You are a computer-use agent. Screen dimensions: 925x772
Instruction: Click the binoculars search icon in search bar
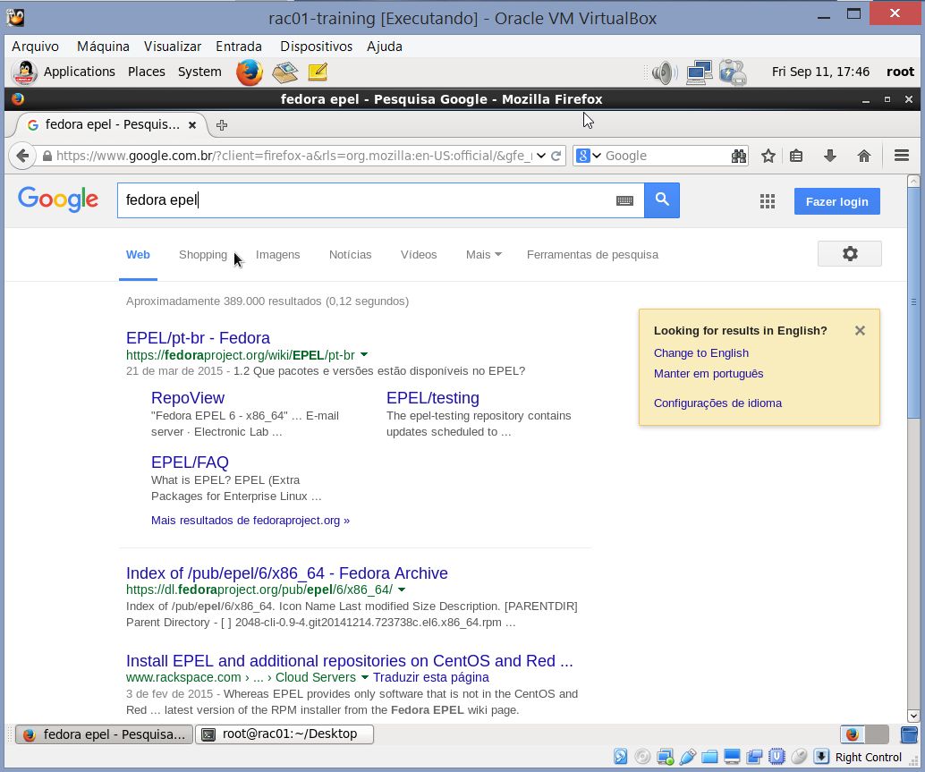739,156
